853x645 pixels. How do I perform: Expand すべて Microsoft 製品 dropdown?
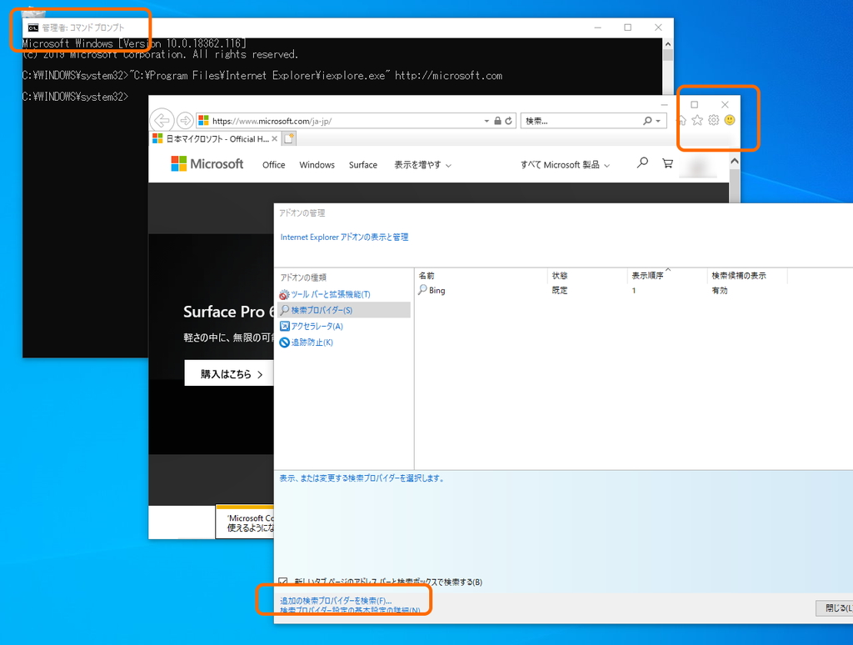566,165
